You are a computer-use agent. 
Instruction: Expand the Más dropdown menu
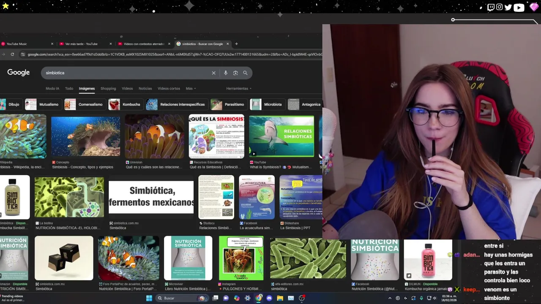(x=191, y=89)
